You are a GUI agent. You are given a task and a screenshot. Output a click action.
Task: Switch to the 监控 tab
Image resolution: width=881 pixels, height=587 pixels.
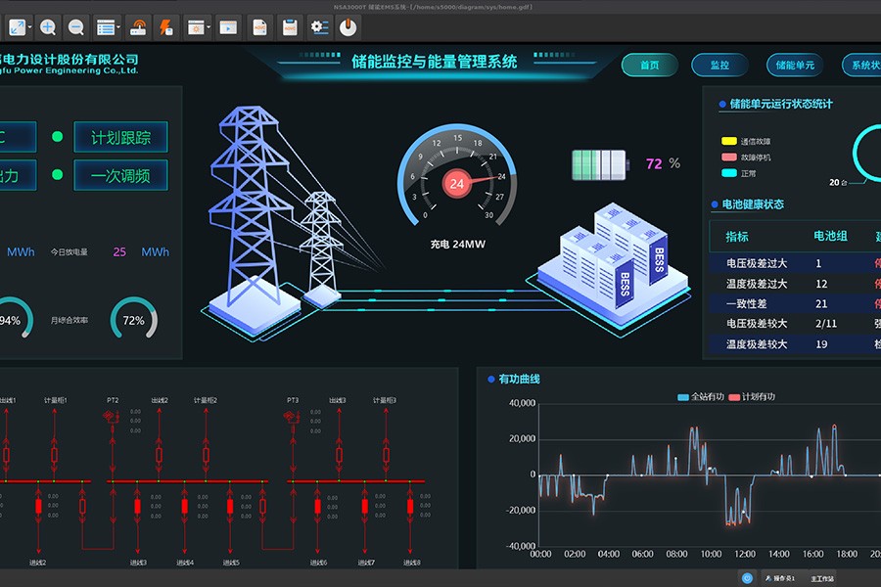click(719, 66)
